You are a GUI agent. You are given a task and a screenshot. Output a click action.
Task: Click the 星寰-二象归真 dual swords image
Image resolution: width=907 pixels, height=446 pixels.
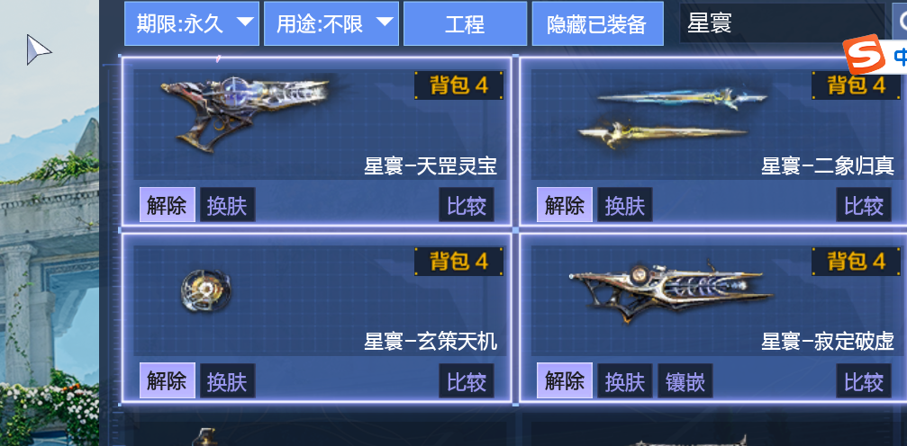672,118
